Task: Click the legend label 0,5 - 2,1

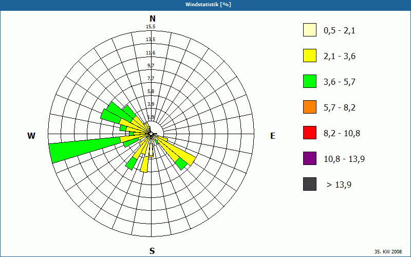Action: 340,31
